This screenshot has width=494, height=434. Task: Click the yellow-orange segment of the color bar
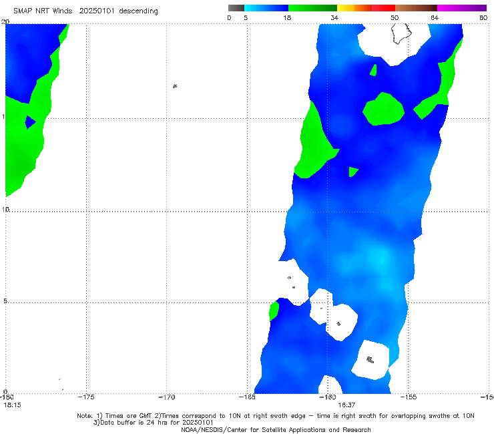coord(354,8)
